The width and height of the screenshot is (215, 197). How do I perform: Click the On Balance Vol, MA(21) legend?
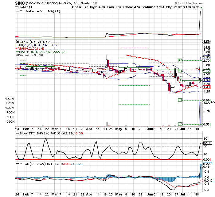(x=40, y=11)
